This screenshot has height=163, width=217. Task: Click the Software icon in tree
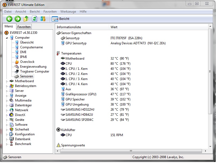point(12,125)
